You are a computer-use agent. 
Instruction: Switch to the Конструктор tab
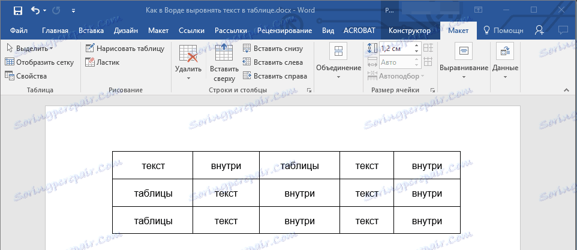[x=410, y=31]
